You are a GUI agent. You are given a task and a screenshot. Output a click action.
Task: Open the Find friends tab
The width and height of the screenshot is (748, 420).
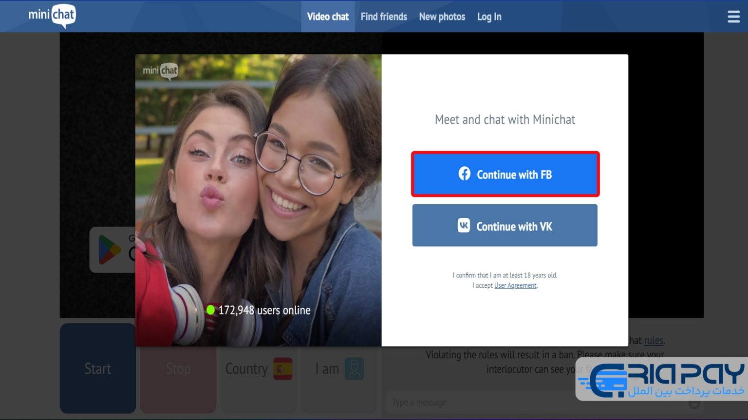pyautogui.click(x=383, y=17)
